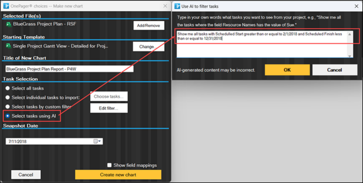Click Create new chart button
Image resolution: width=363 pixels, height=183 pixels.
click(x=118, y=175)
